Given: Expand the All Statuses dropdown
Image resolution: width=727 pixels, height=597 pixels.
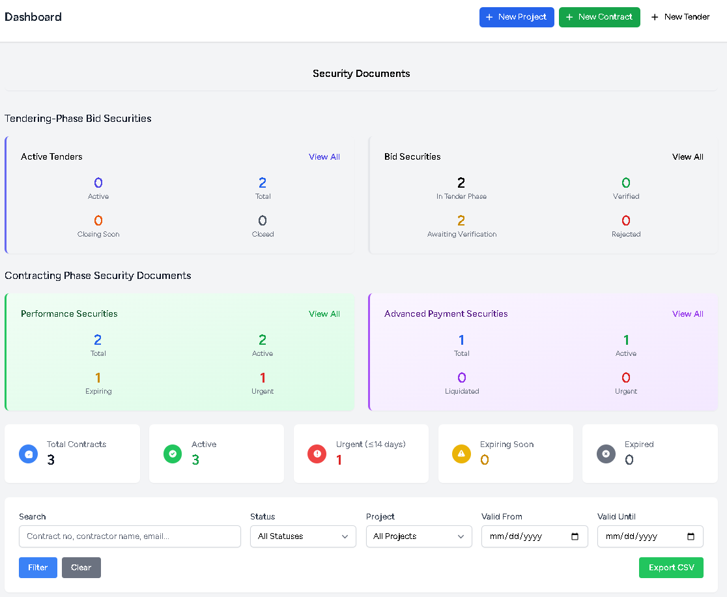Looking at the screenshot, I should coord(303,536).
